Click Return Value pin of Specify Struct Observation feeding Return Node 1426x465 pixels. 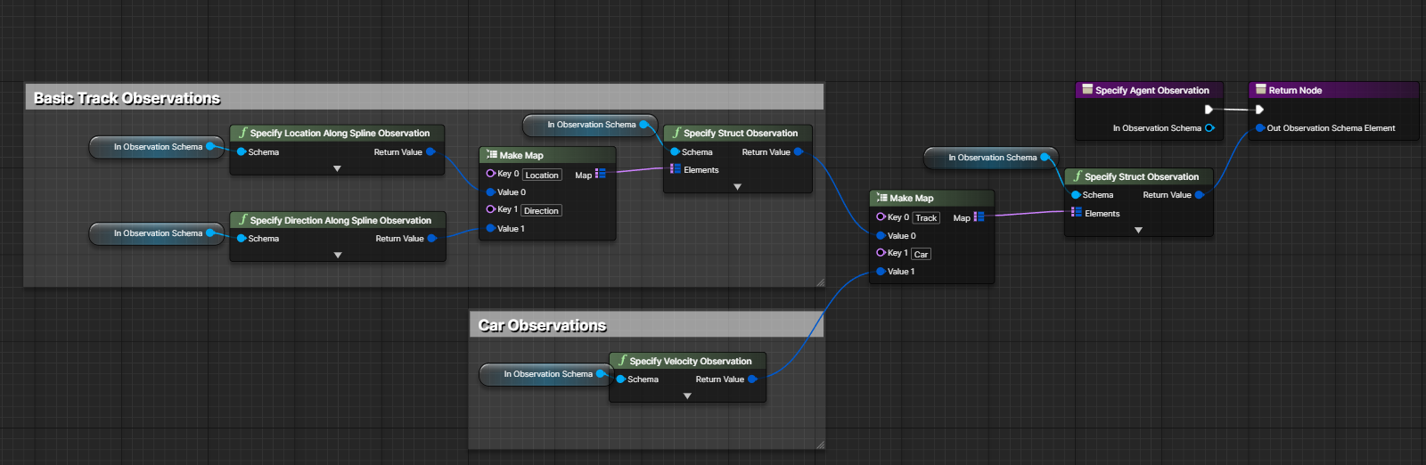click(1200, 195)
